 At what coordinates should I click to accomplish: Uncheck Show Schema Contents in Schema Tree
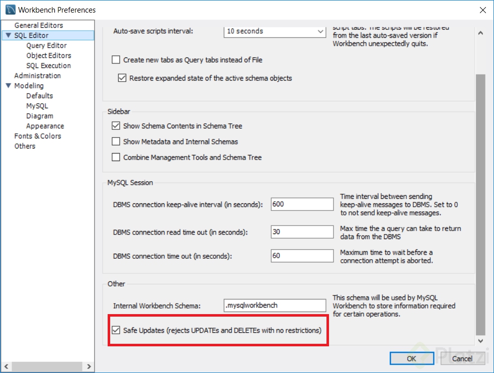116,126
